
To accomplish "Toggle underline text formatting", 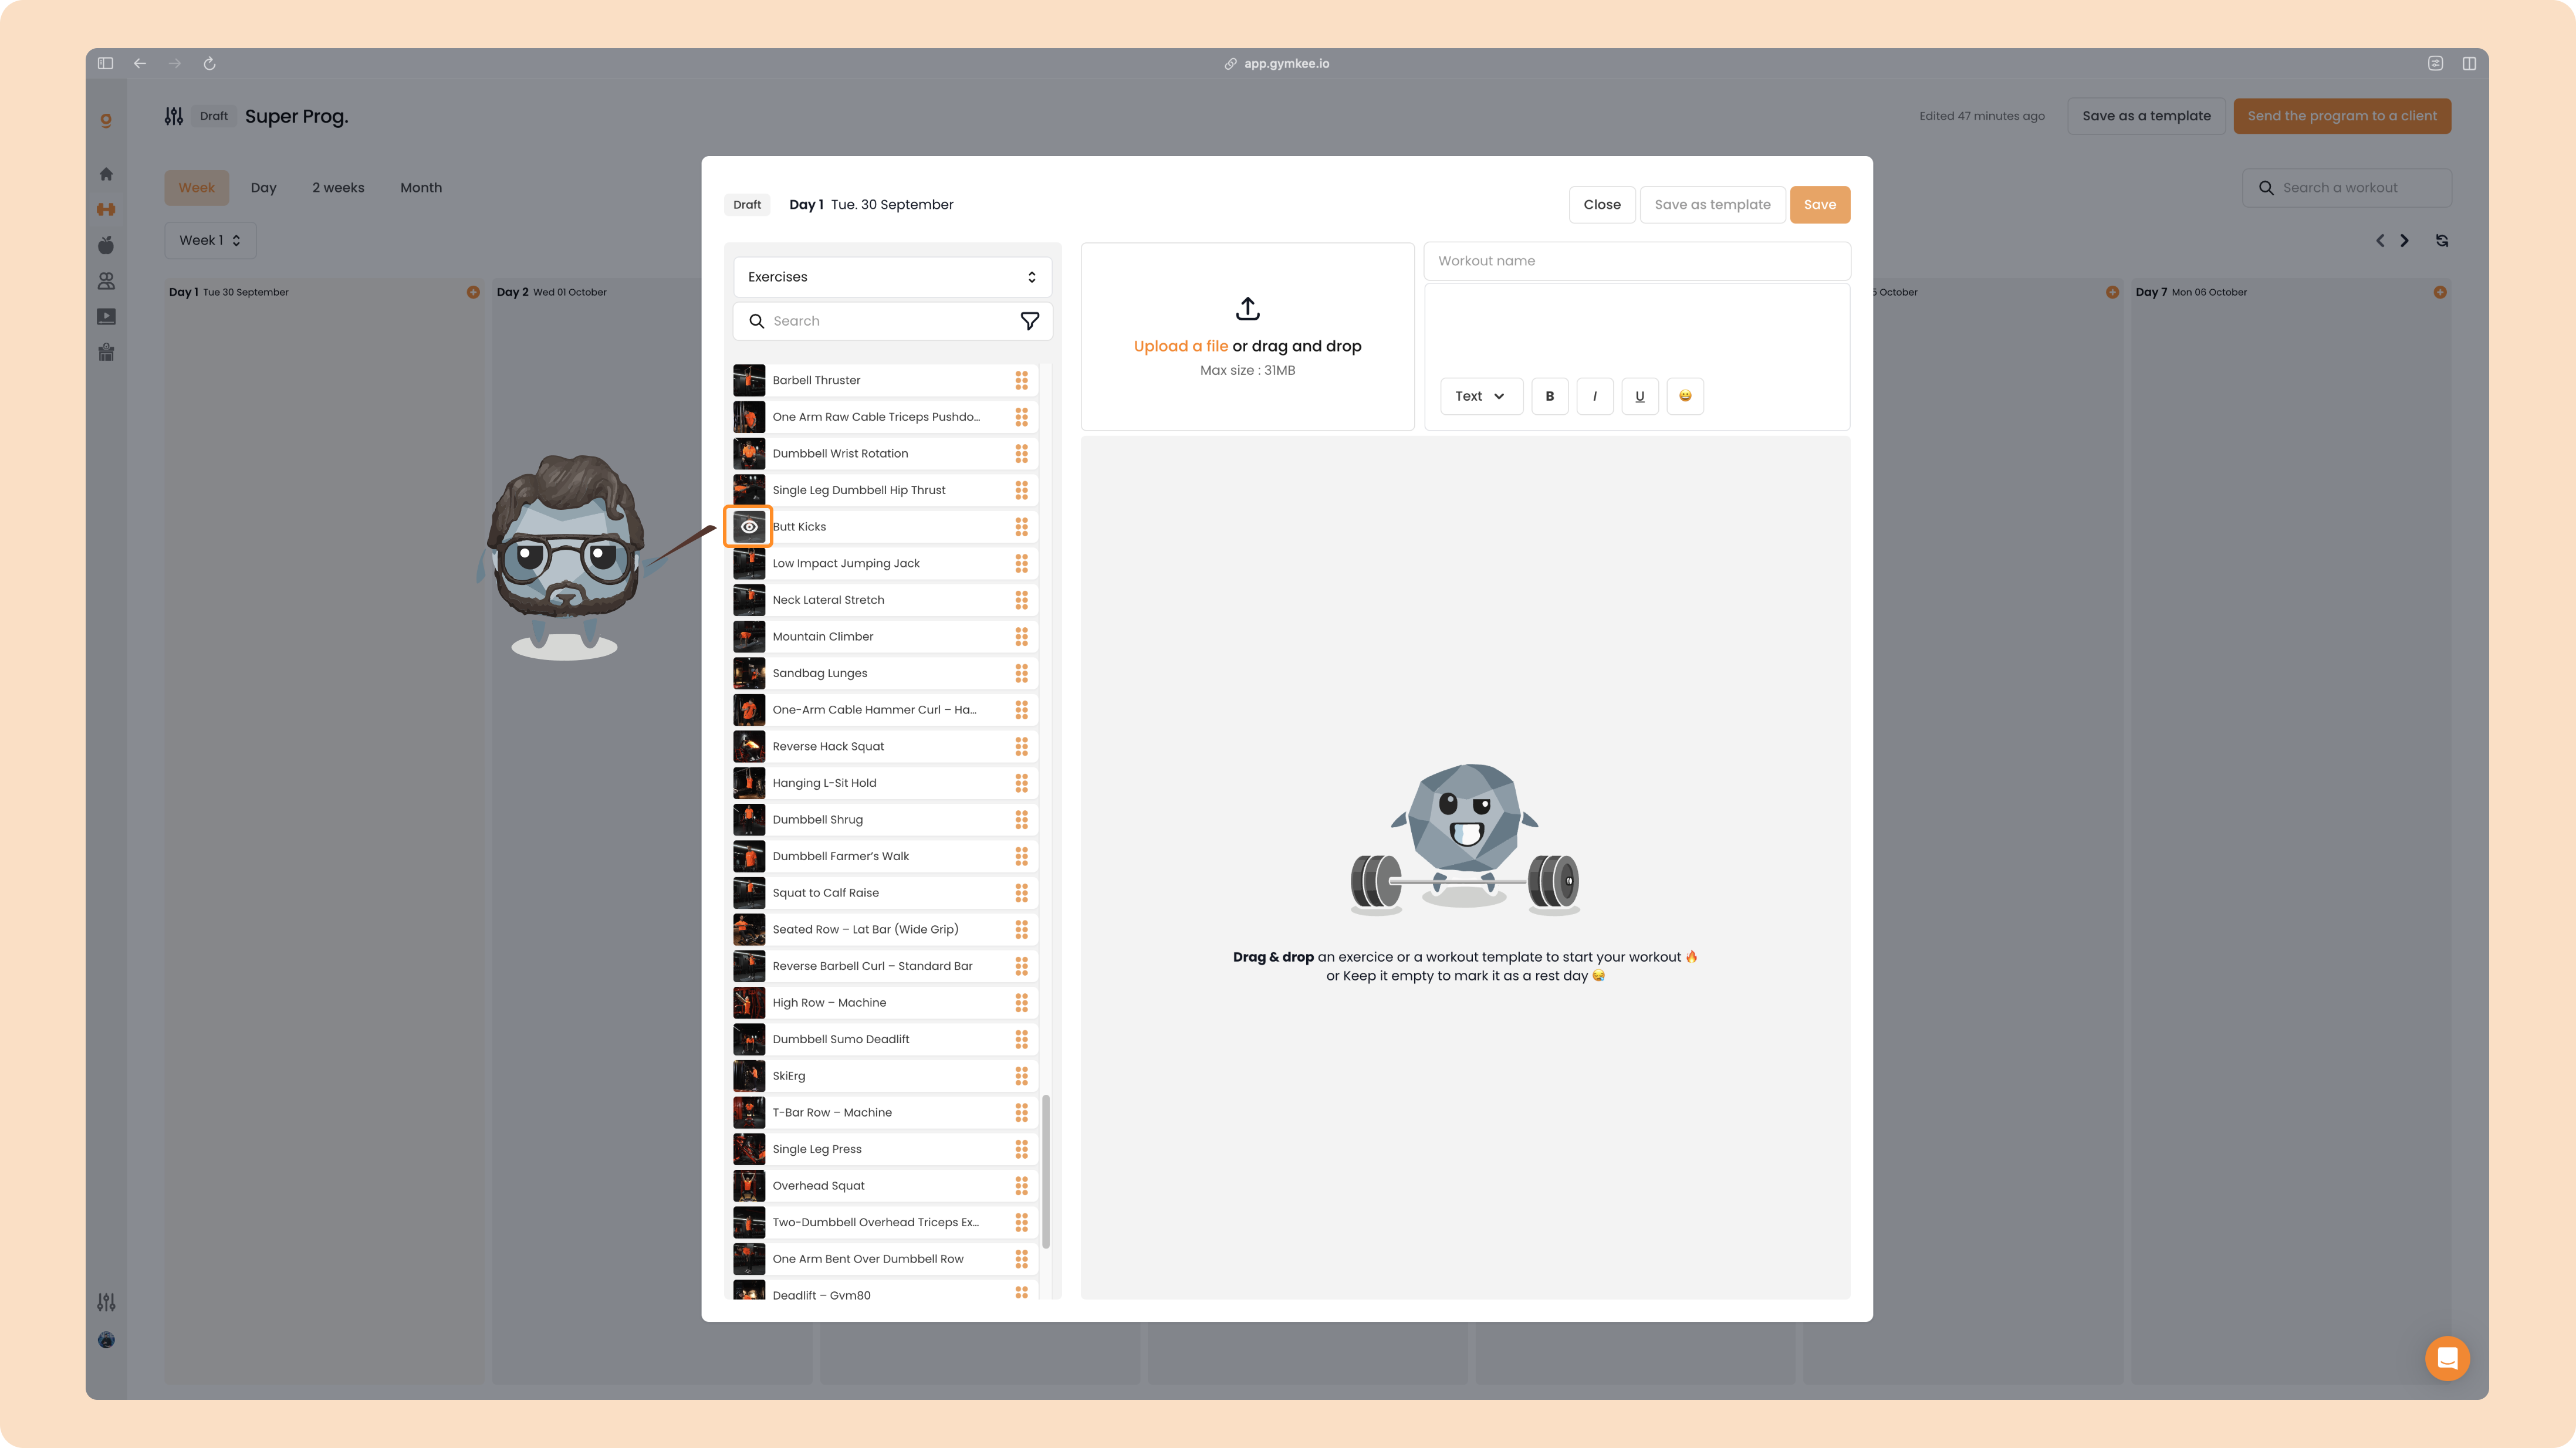I will pos(1639,396).
